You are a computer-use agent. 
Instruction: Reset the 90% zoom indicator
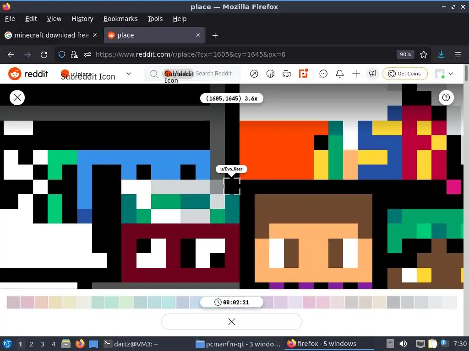click(x=405, y=54)
